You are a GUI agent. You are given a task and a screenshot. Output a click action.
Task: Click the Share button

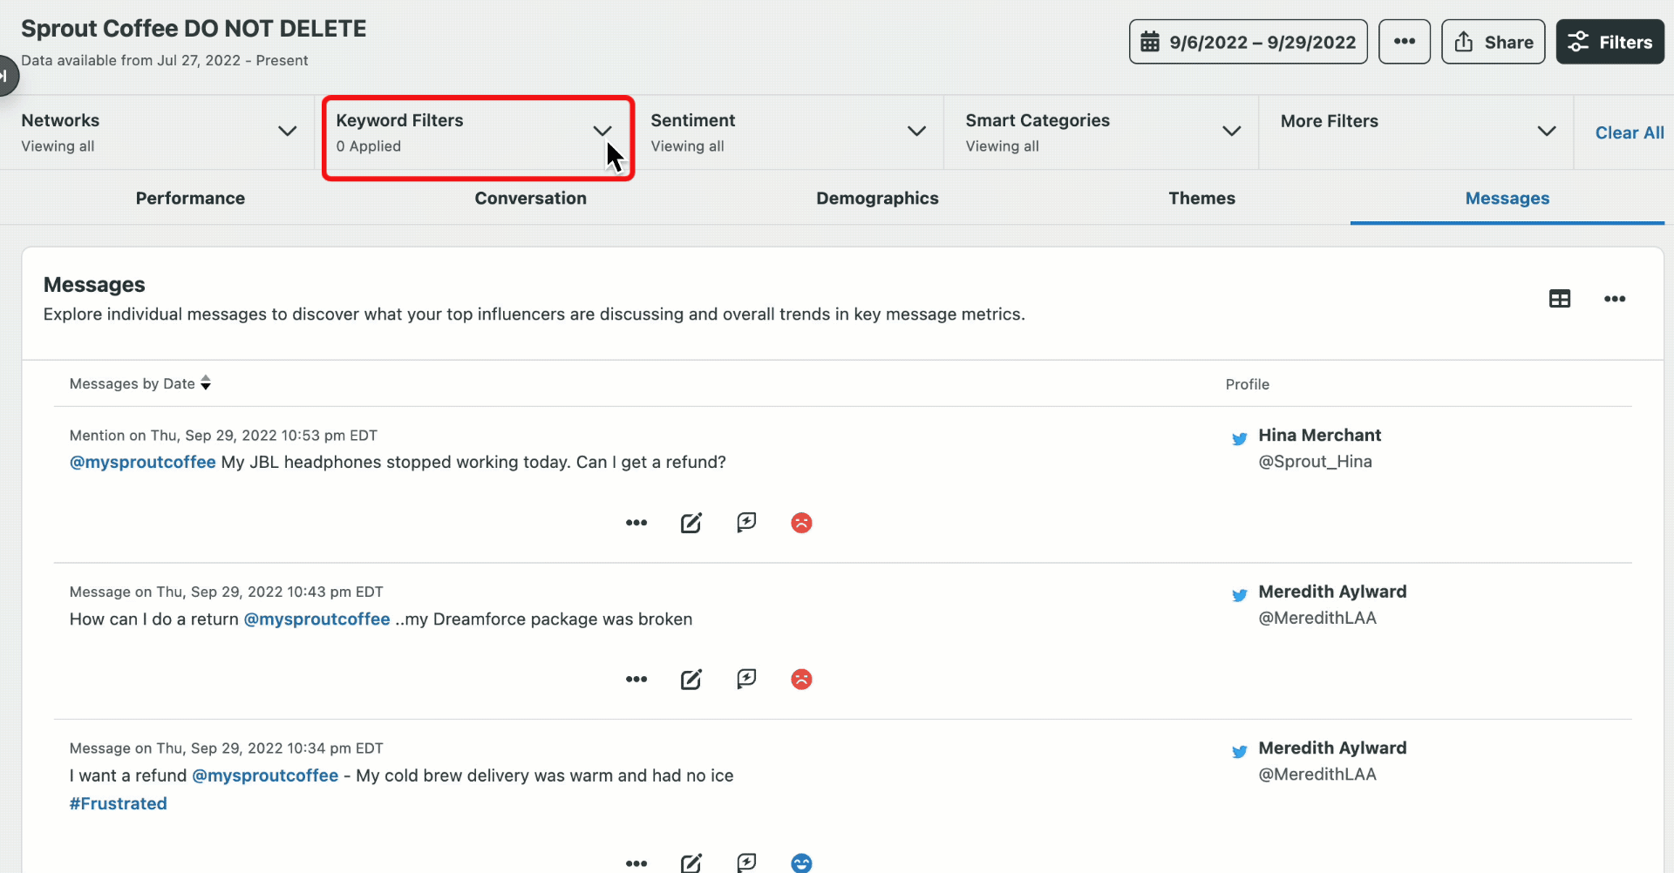1493,42
